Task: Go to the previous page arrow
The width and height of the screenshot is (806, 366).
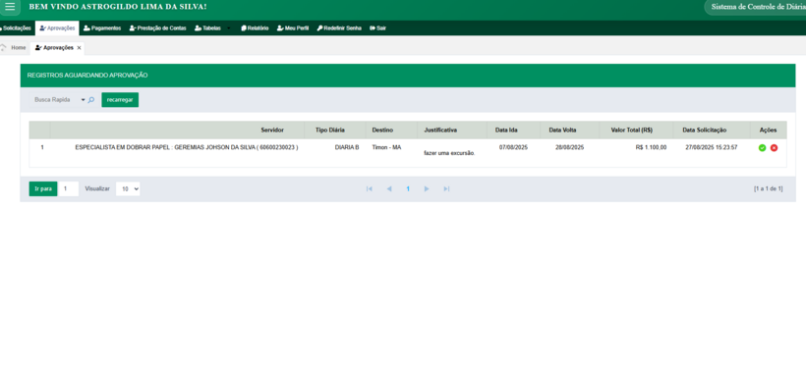Action: (389, 189)
